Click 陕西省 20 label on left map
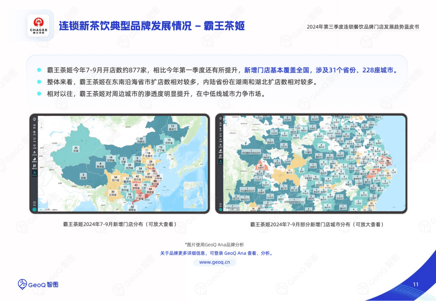Viewport: 436px width, 301px height. coord(130,166)
